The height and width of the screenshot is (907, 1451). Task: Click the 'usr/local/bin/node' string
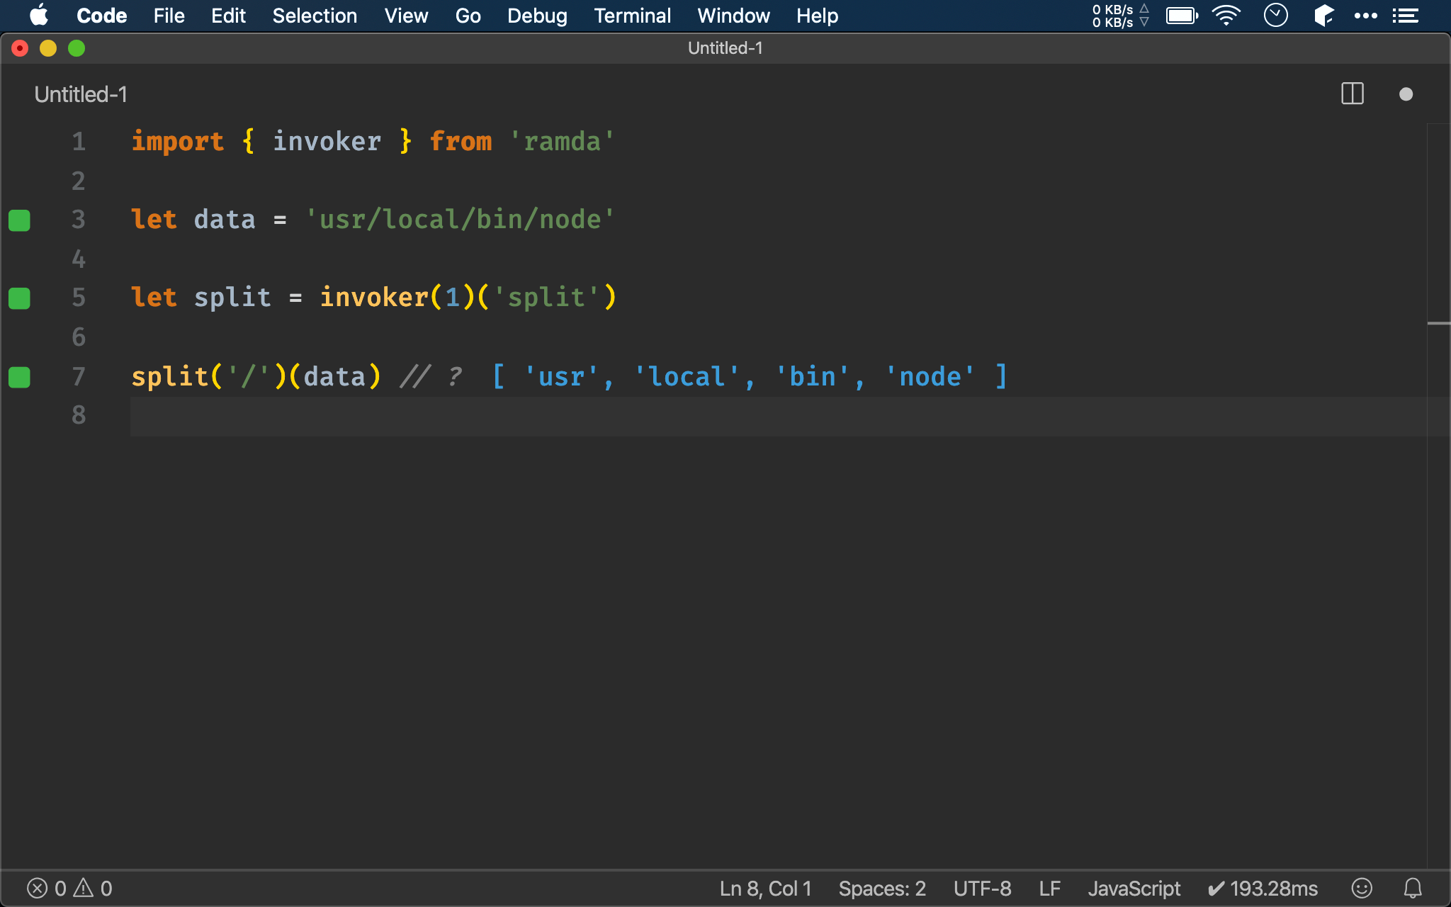(460, 220)
